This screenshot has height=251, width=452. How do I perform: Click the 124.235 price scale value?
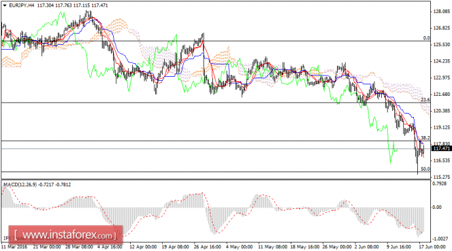pyautogui.click(x=441, y=61)
